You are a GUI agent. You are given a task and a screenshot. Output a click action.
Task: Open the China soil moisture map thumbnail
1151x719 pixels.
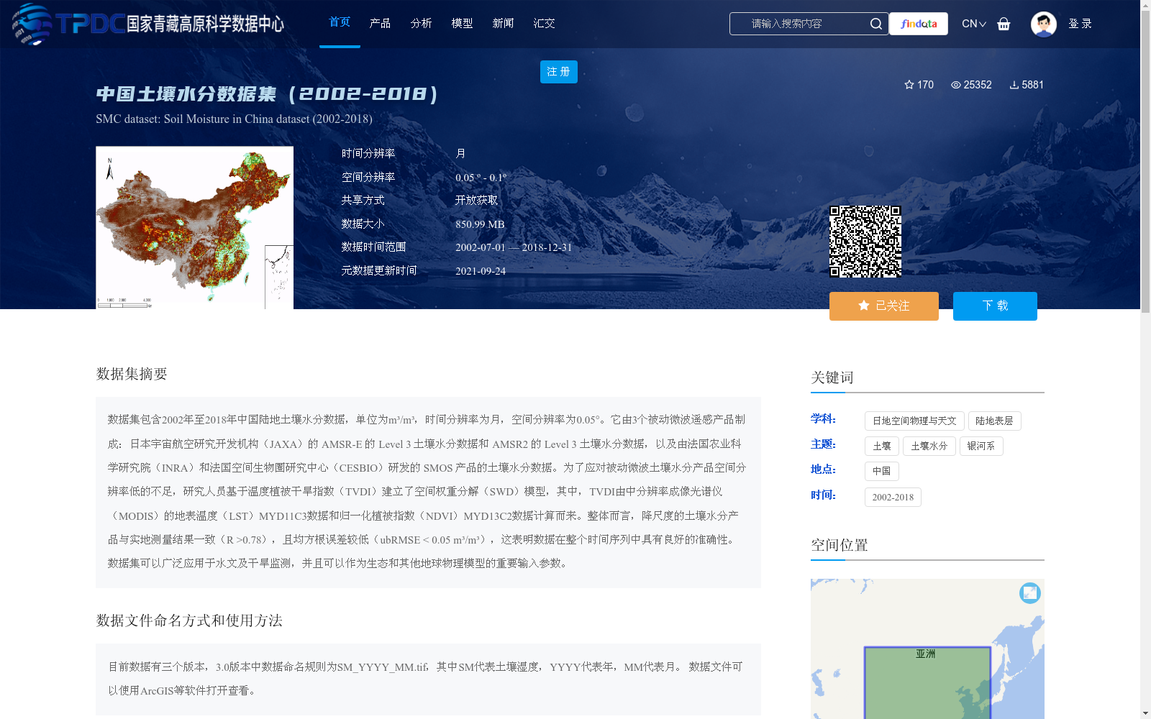(x=194, y=228)
